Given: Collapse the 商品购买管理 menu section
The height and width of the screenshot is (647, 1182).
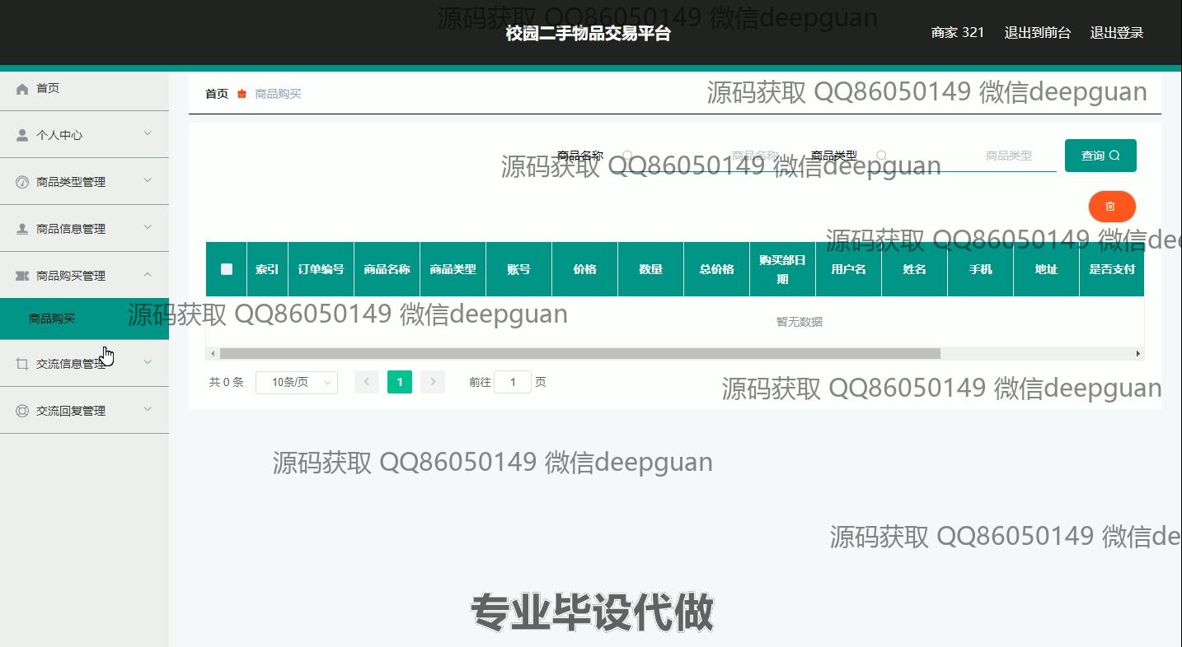Looking at the screenshot, I should [148, 275].
